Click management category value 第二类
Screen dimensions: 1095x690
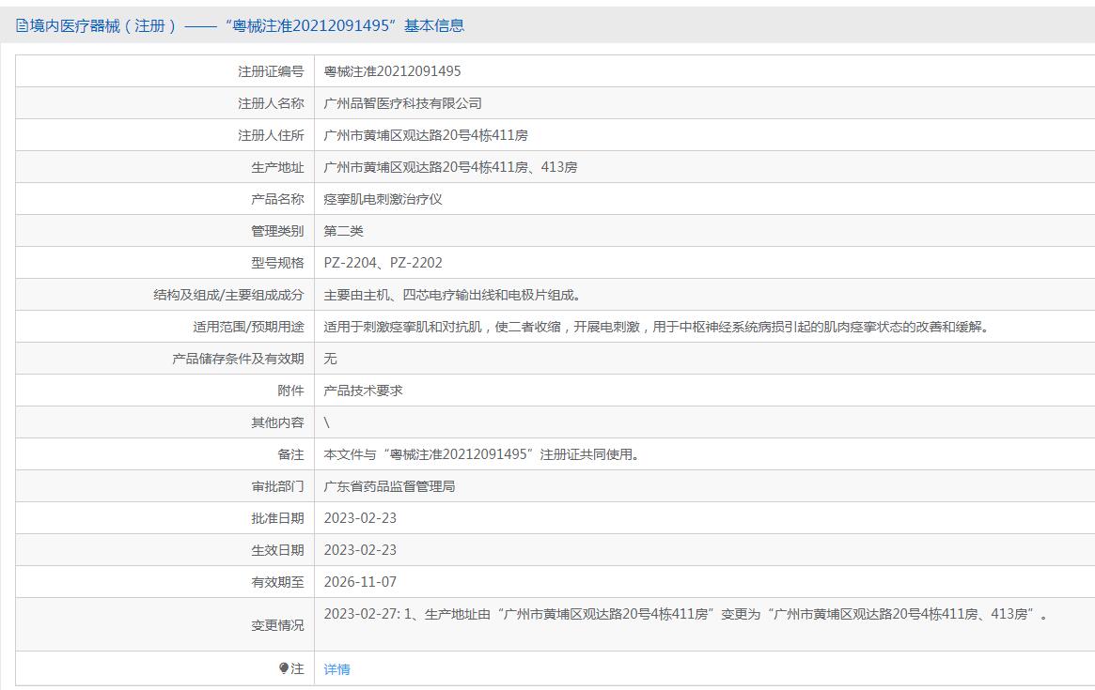(343, 231)
